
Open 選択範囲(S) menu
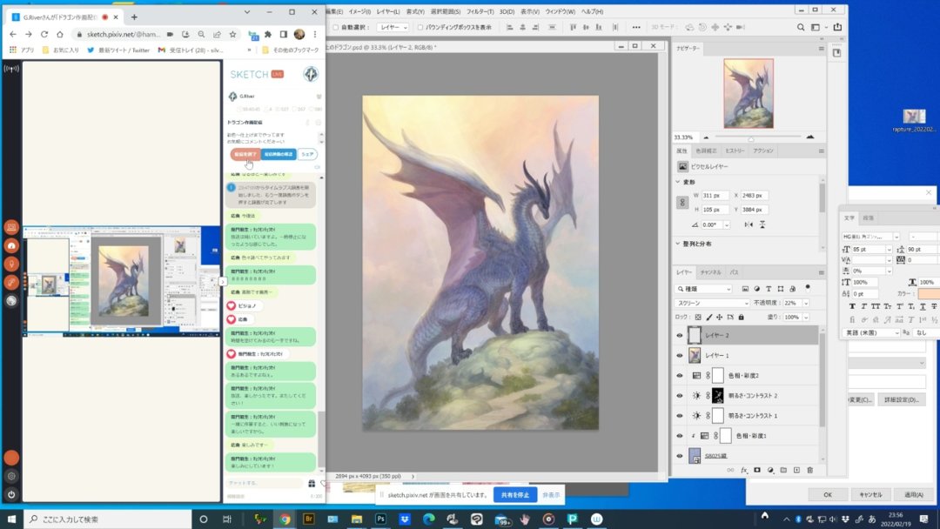point(446,11)
